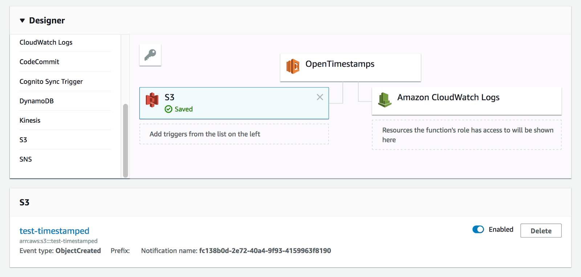
Task: Remove the S3 trigger with the X
Action: (320, 97)
